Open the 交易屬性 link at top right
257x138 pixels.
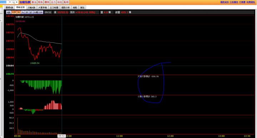pos(234,2)
